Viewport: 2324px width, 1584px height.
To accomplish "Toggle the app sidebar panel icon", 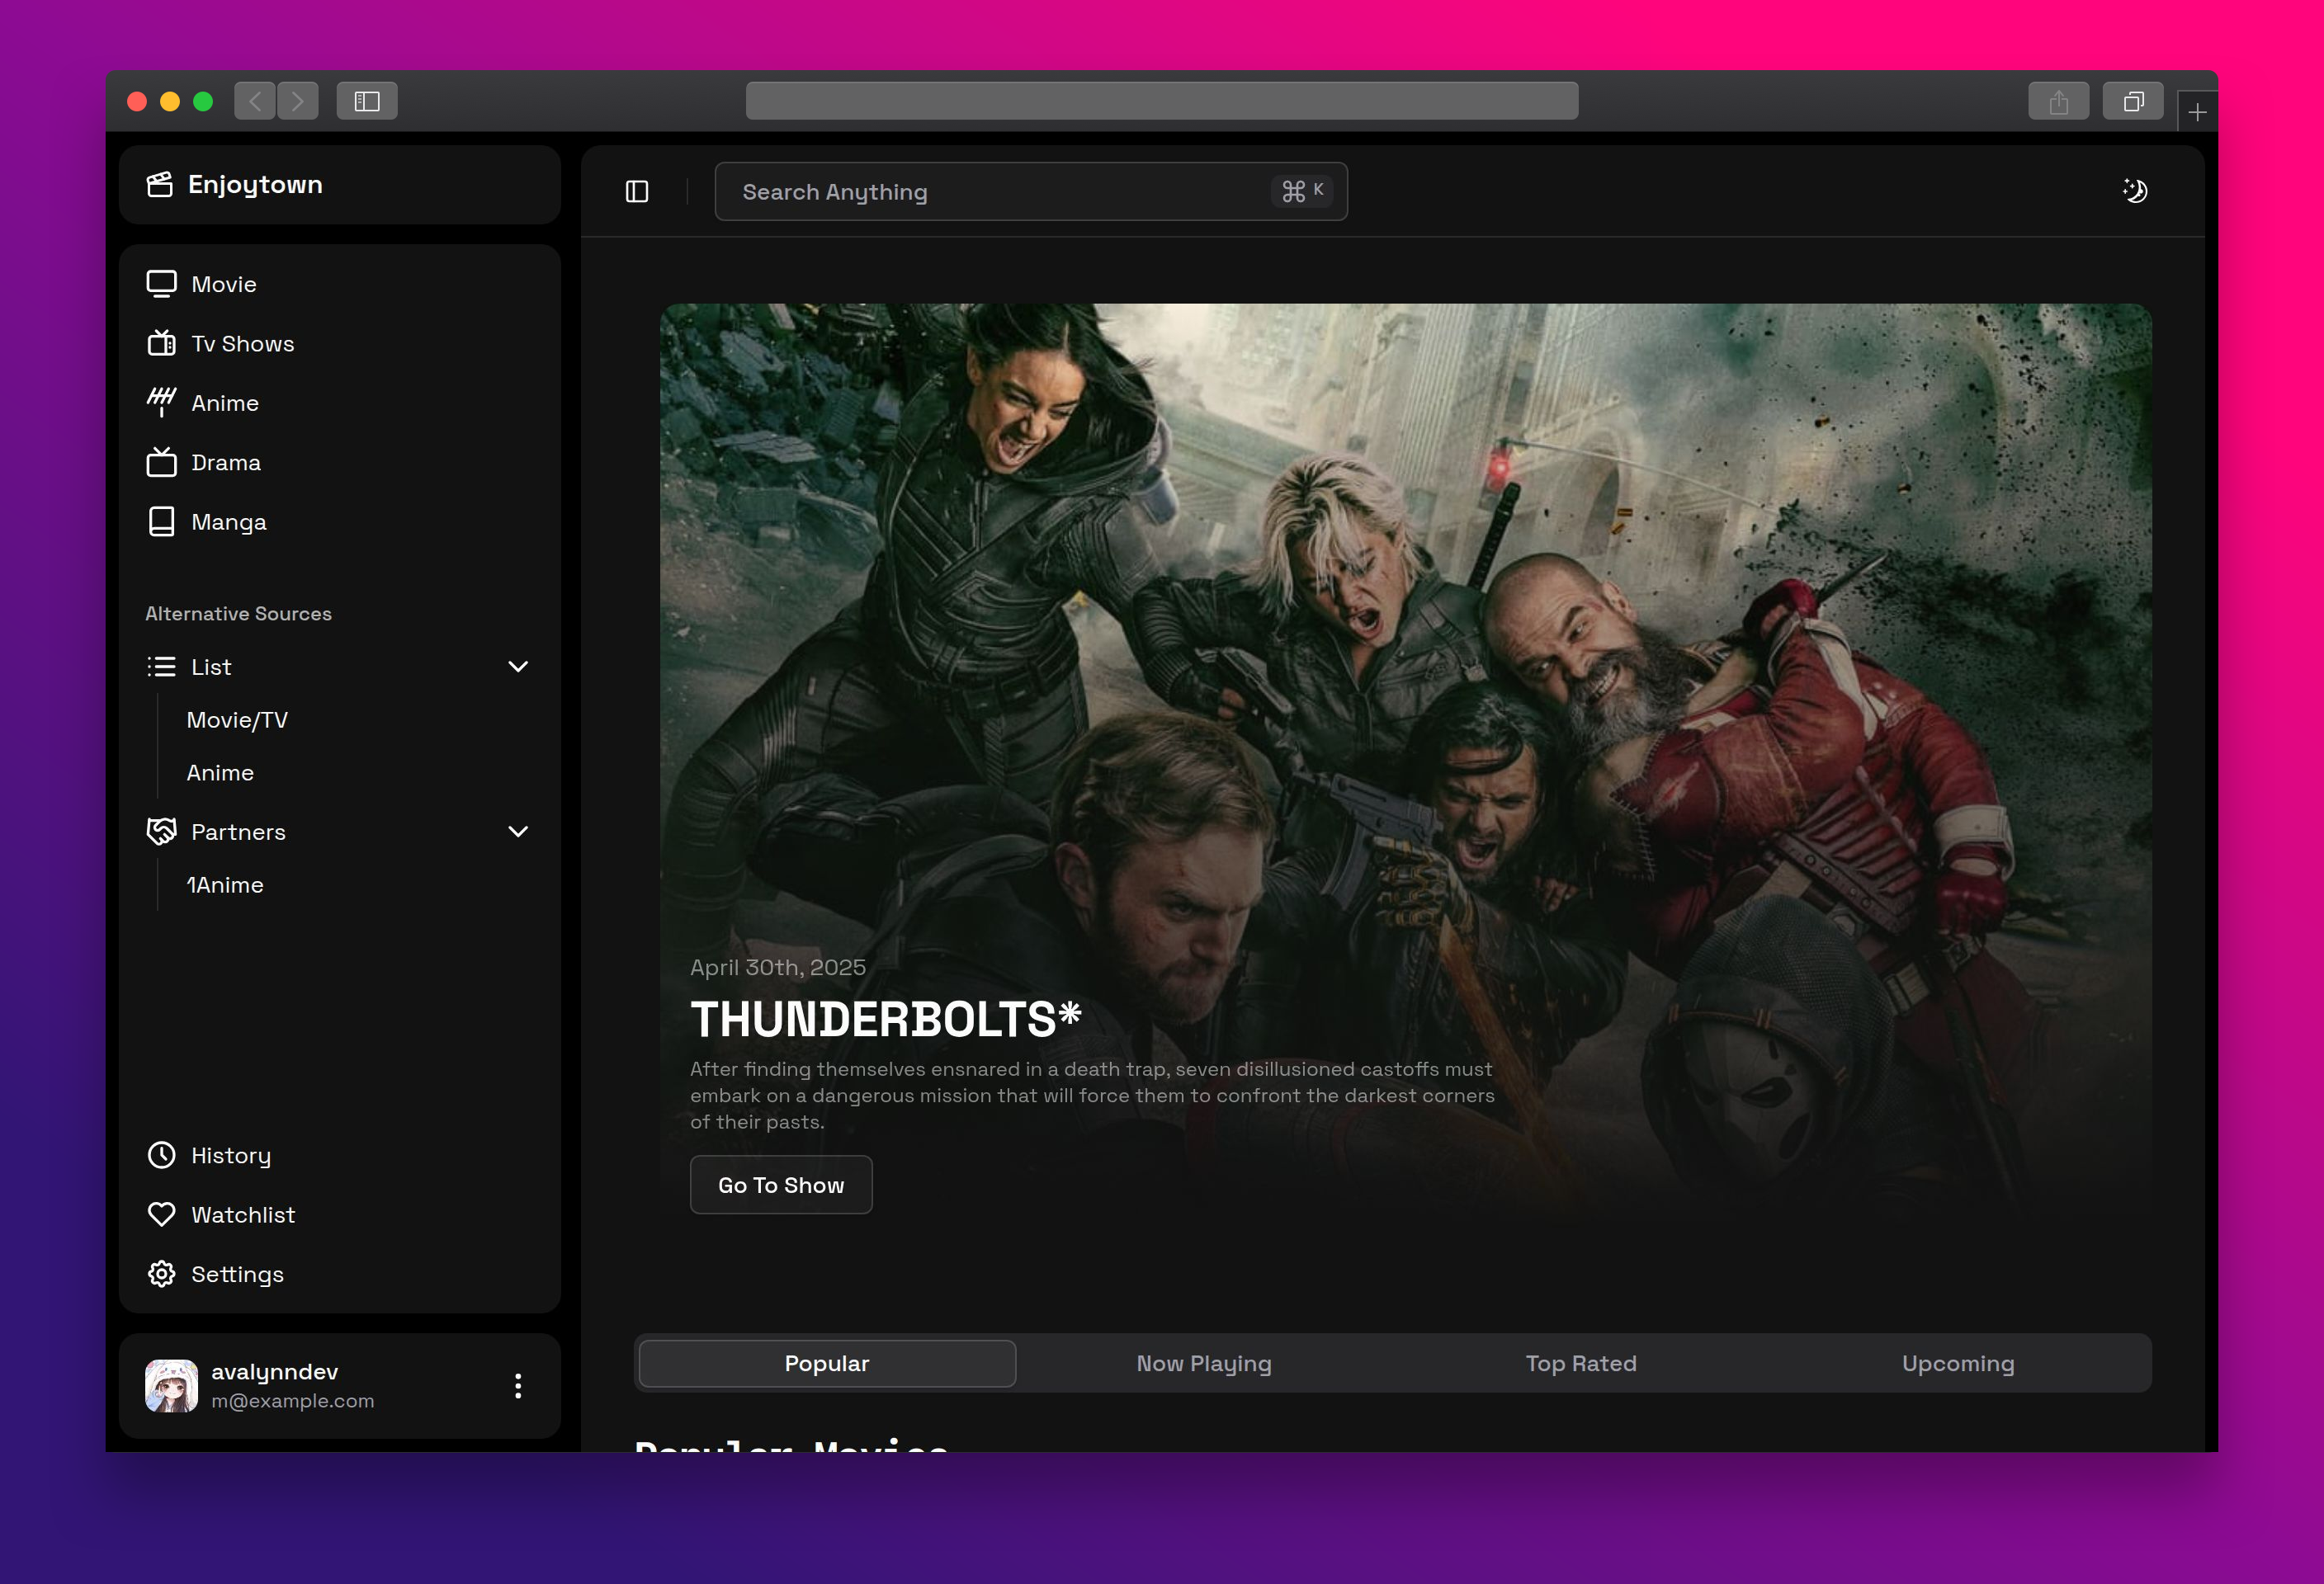I will pos(637,191).
